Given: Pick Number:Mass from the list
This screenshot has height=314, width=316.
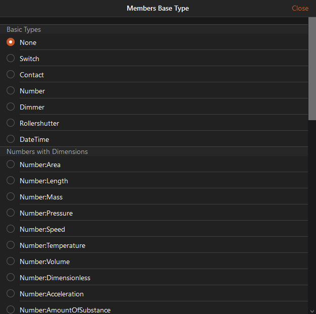Looking at the screenshot, I should pos(11,197).
